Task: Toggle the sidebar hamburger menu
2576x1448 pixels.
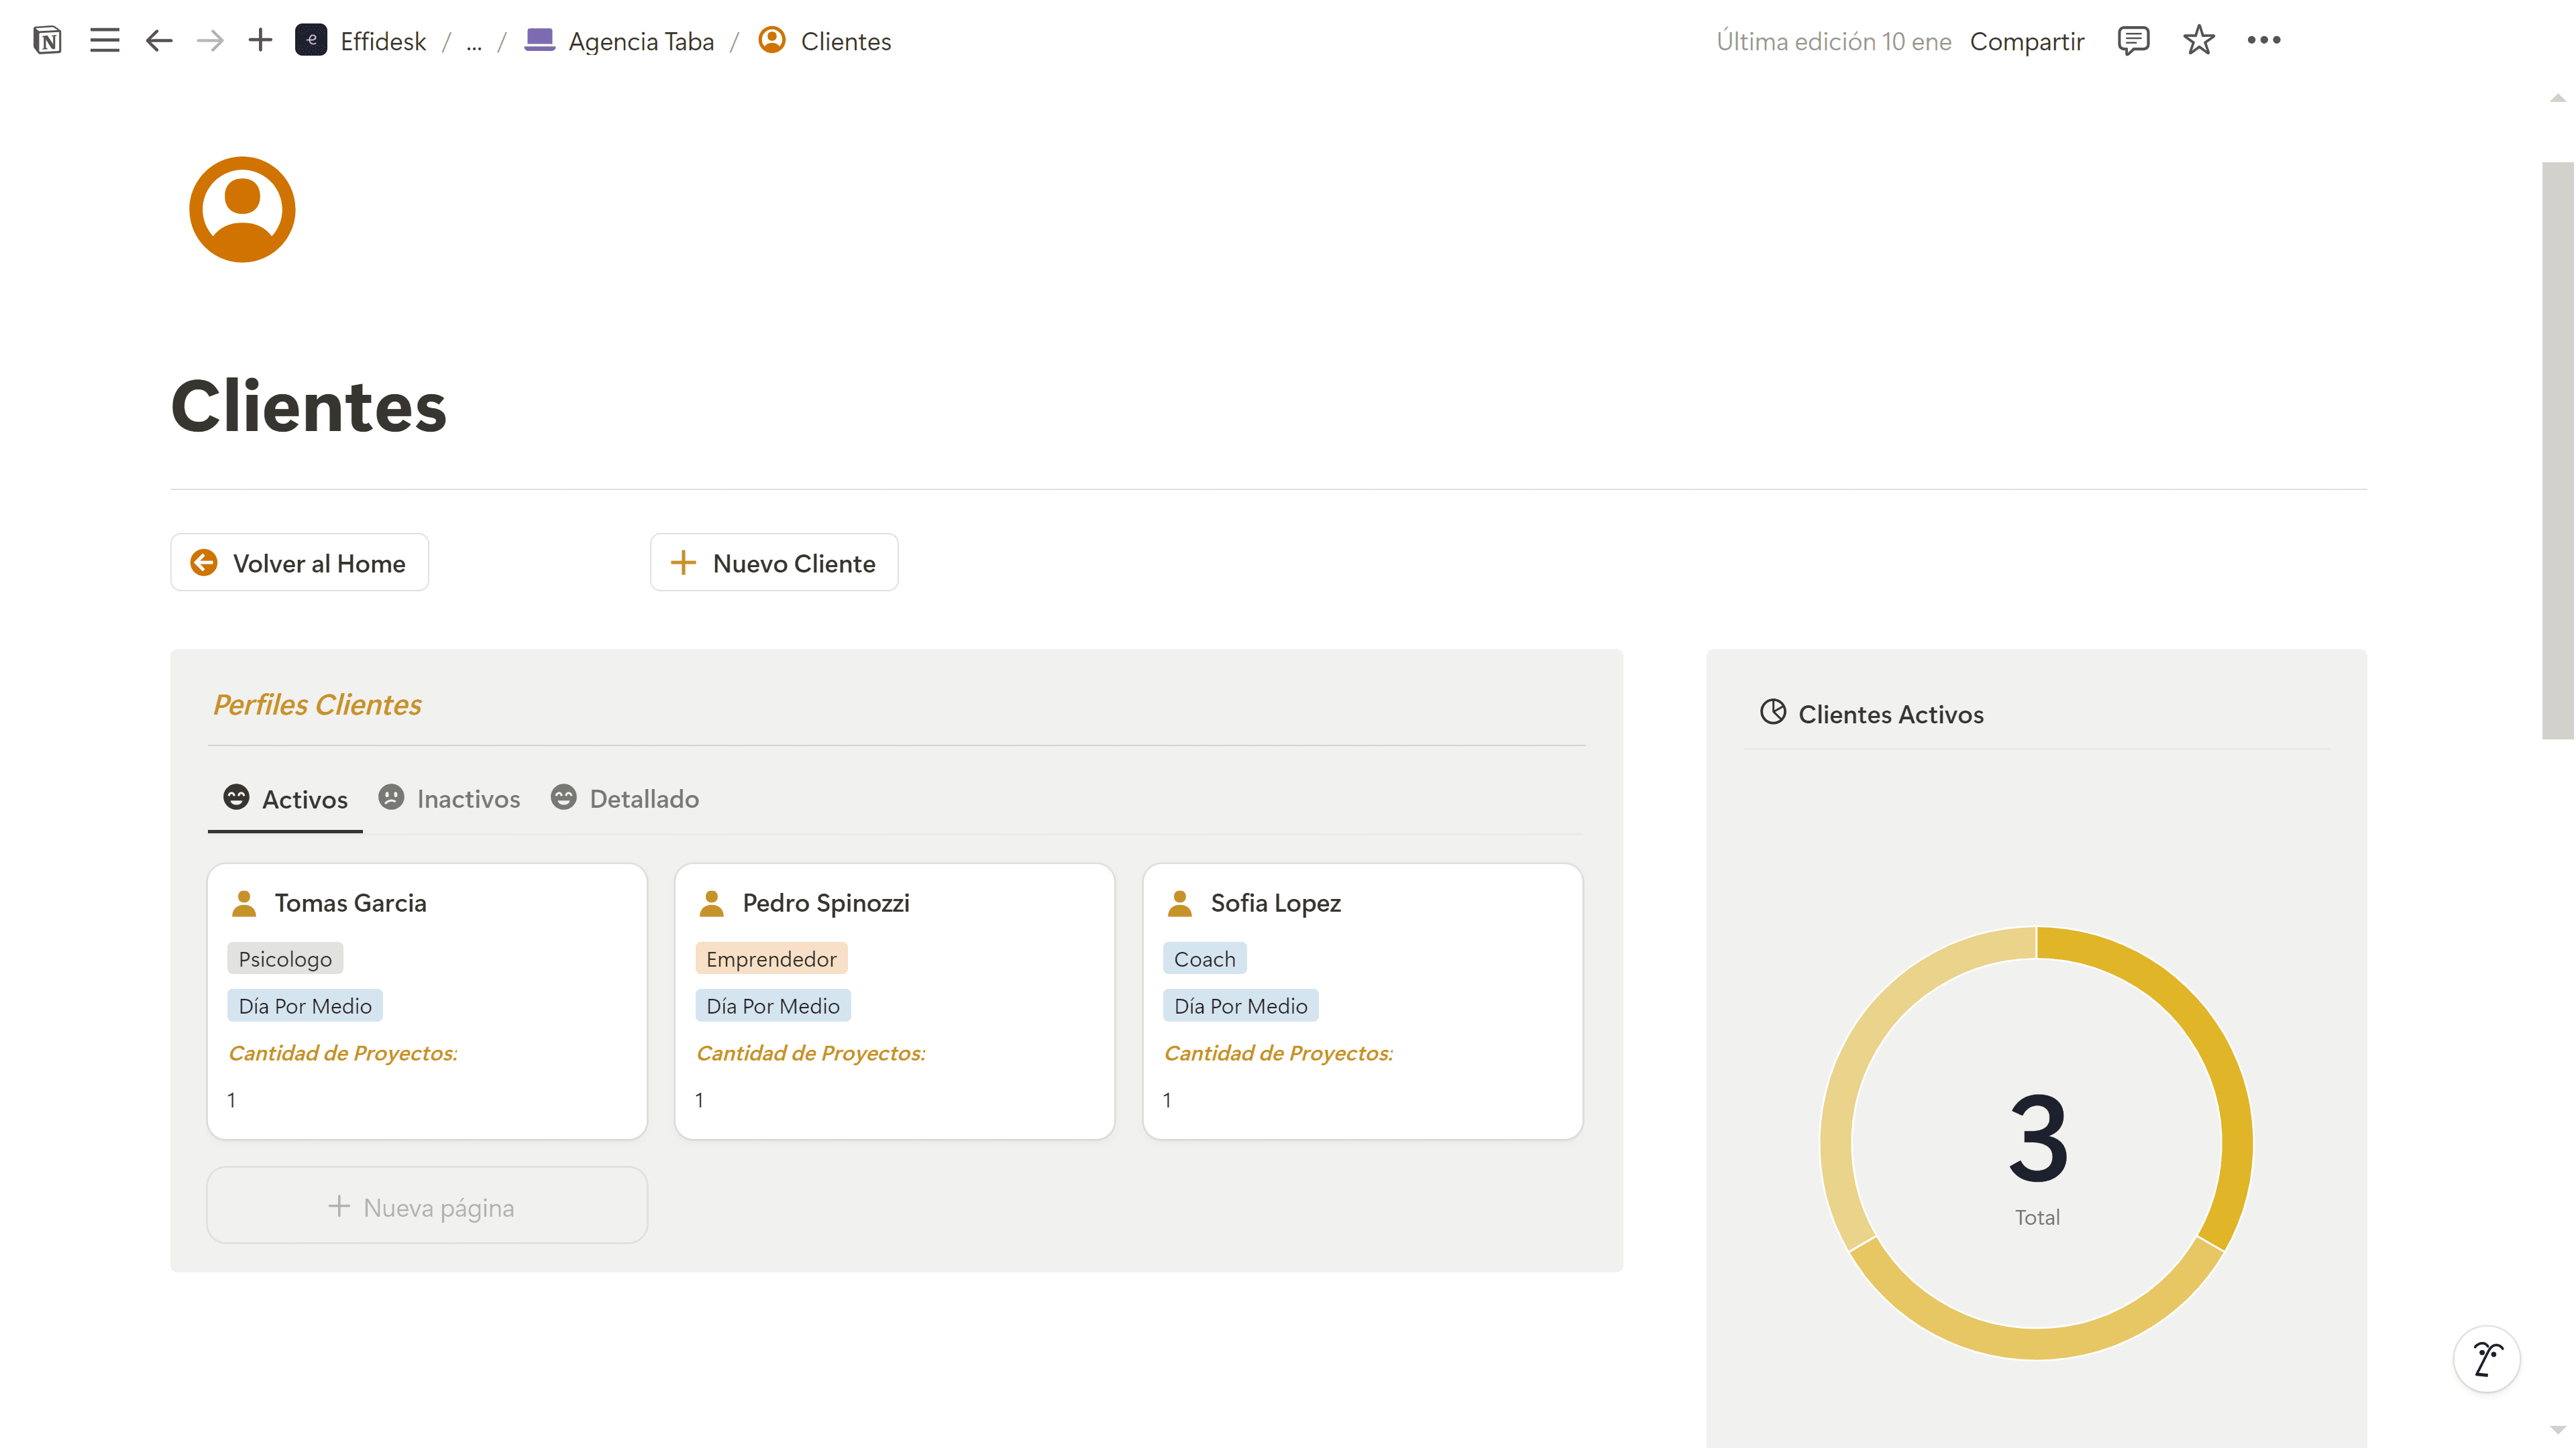Action: click(x=104, y=41)
